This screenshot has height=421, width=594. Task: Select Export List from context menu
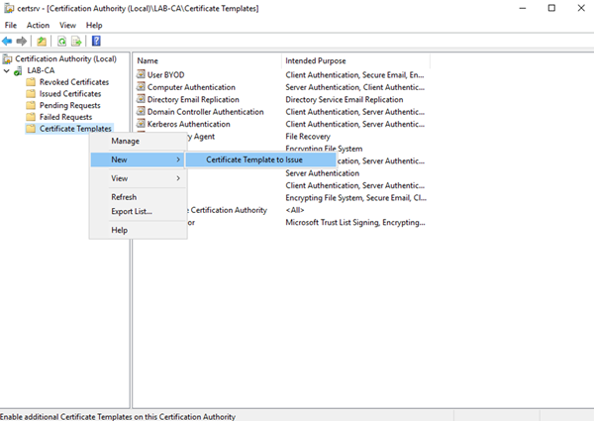131,211
